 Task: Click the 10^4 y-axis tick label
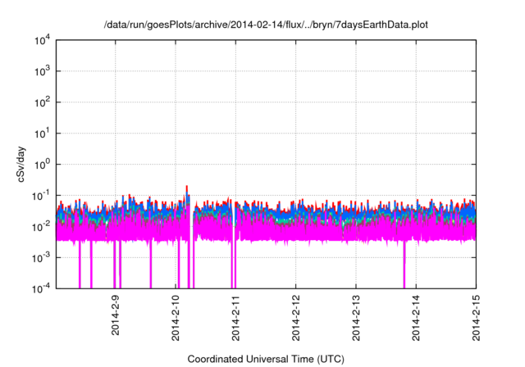[x=42, y=41]
